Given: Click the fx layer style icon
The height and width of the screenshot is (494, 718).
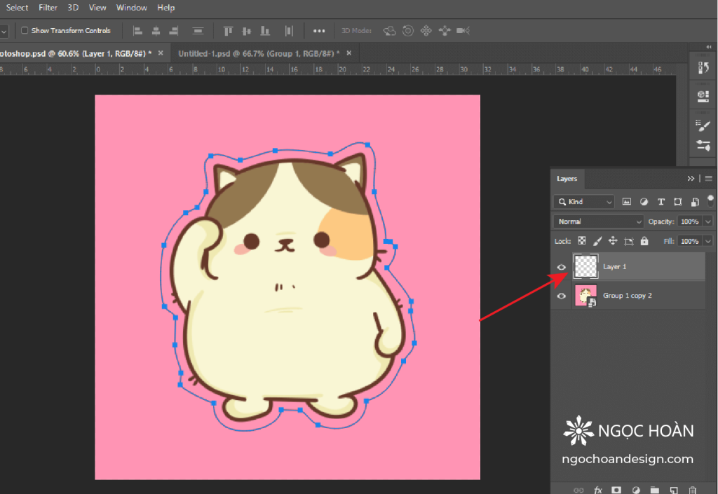Looking at the screenshot, I should (598, 490).
